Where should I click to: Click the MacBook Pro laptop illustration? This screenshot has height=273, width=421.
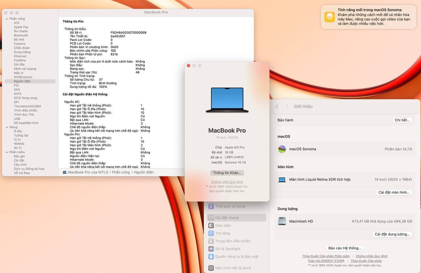point(227,100)
